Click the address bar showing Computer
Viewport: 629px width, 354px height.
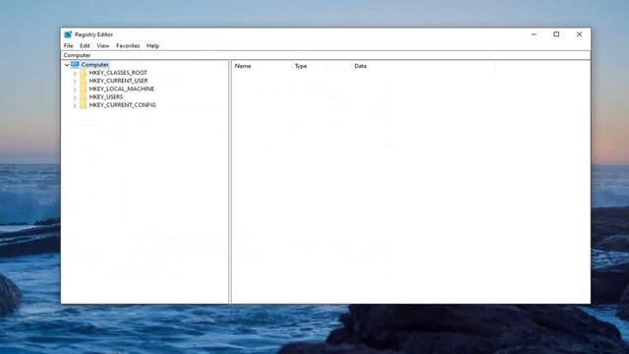tap(325, 55)
